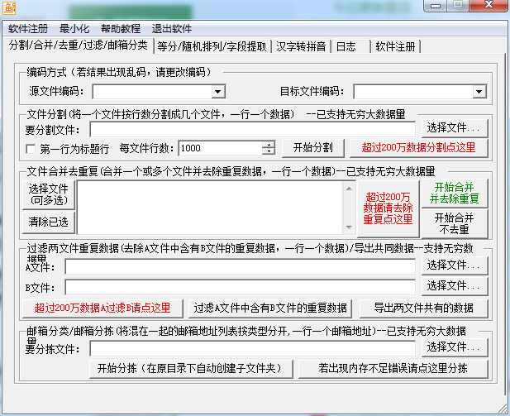Click the 退出软件 menu item

pos(171,29)
